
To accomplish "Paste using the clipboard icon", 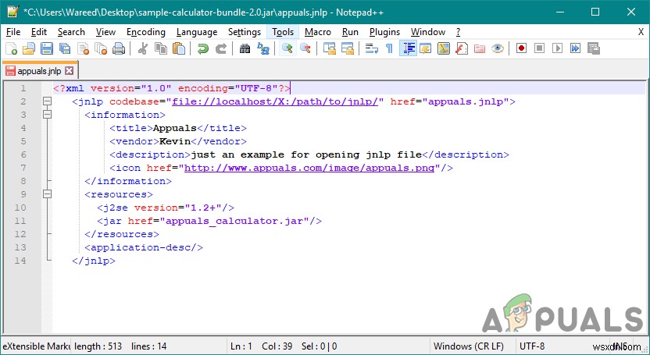I will click(x=179, y=49).
